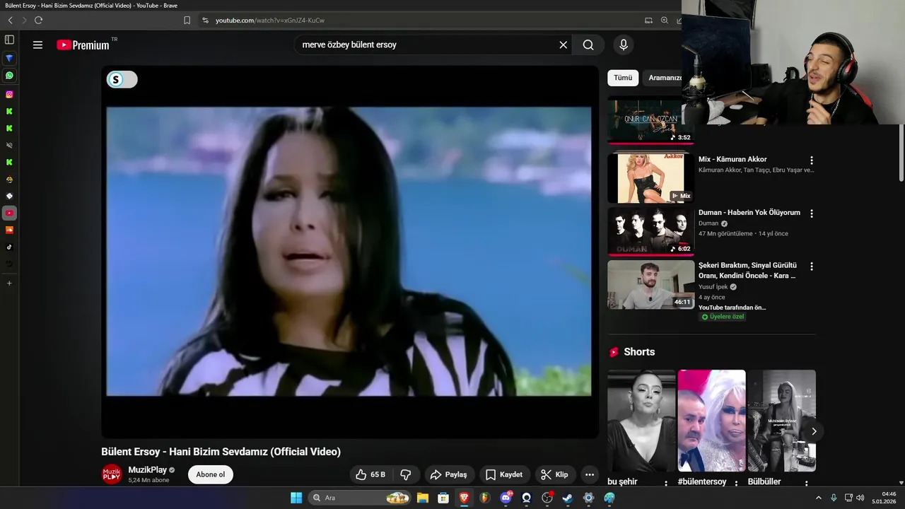Open Mix - Kâmuran Akkor thumbnail
The image size is (905, 509).
point(650,178)
